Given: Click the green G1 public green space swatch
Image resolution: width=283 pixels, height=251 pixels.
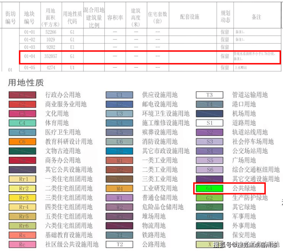Looking at the screenshot, I should tap(209, 189).
